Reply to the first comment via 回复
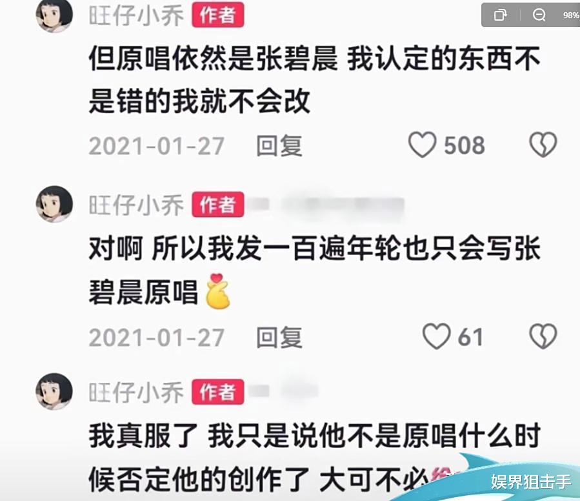This screenshot has height=501, width=580. pyautogui.click(x=279, y=146)
